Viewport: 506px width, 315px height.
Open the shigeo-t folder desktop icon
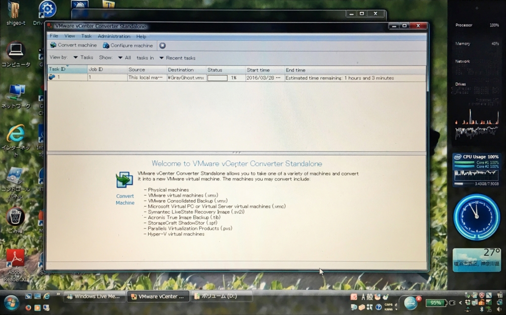click(15, 13)
